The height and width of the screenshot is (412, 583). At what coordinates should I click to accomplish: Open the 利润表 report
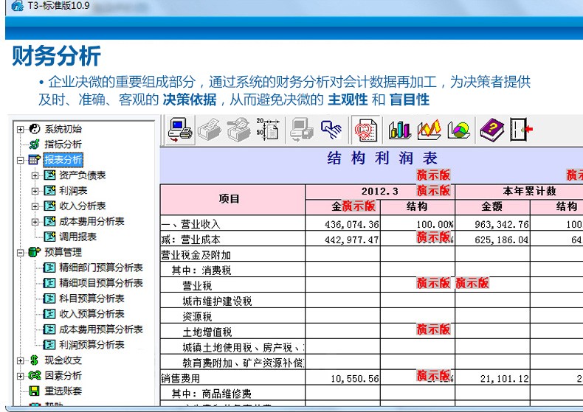(73, 191)
